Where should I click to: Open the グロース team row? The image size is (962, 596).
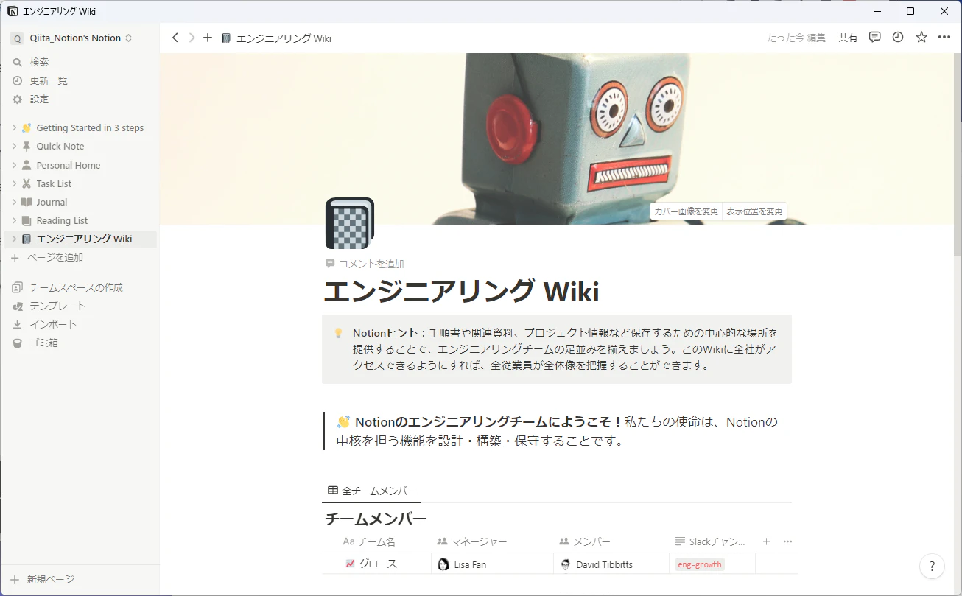click(x=376, y=564)
